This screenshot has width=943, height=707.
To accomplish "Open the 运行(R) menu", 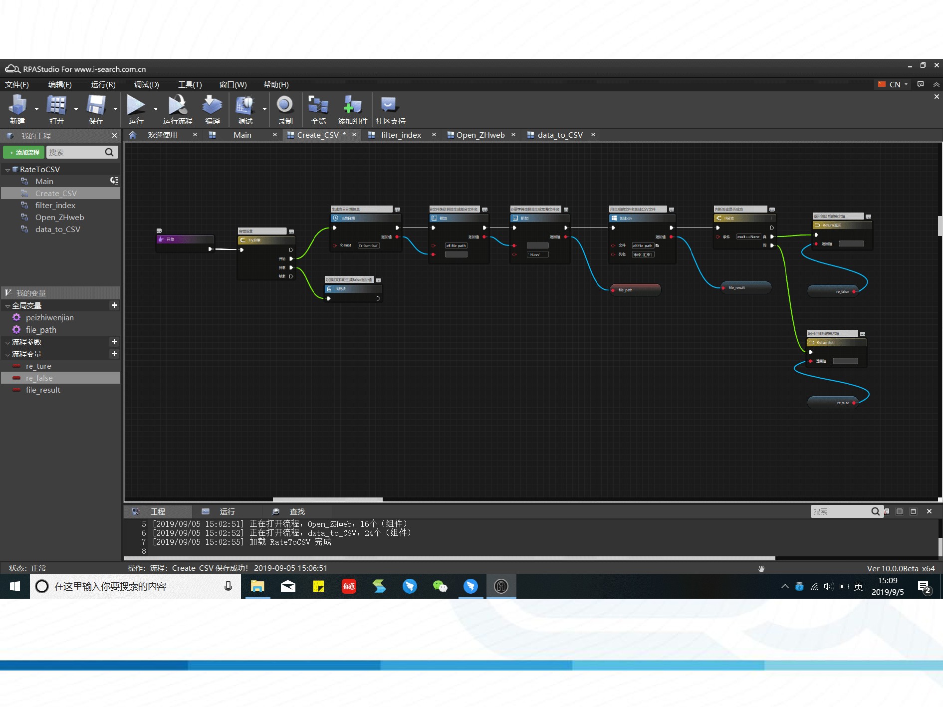I will [103, 85].
